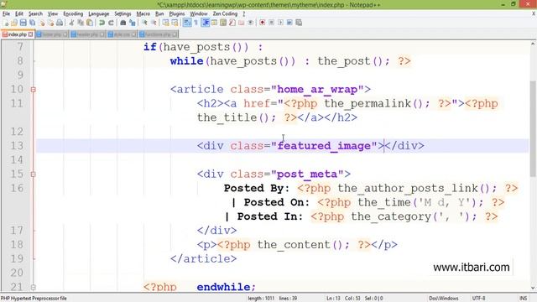
Task: Open the Plugins menu
Action: click(x=177, y=13)
